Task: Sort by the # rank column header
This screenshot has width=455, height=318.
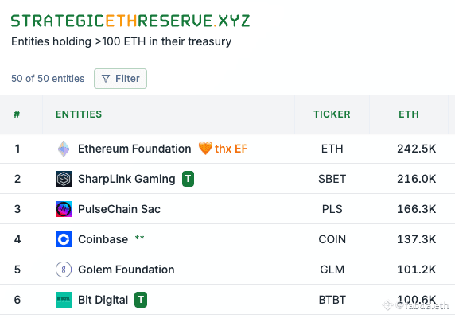Action: (17, 114)
